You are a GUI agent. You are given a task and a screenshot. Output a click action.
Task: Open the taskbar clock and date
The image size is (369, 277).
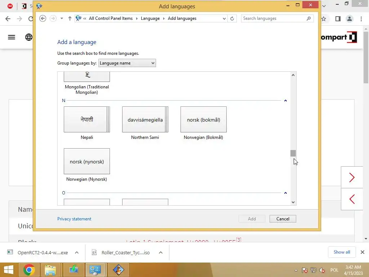click(x=353, y=270)
